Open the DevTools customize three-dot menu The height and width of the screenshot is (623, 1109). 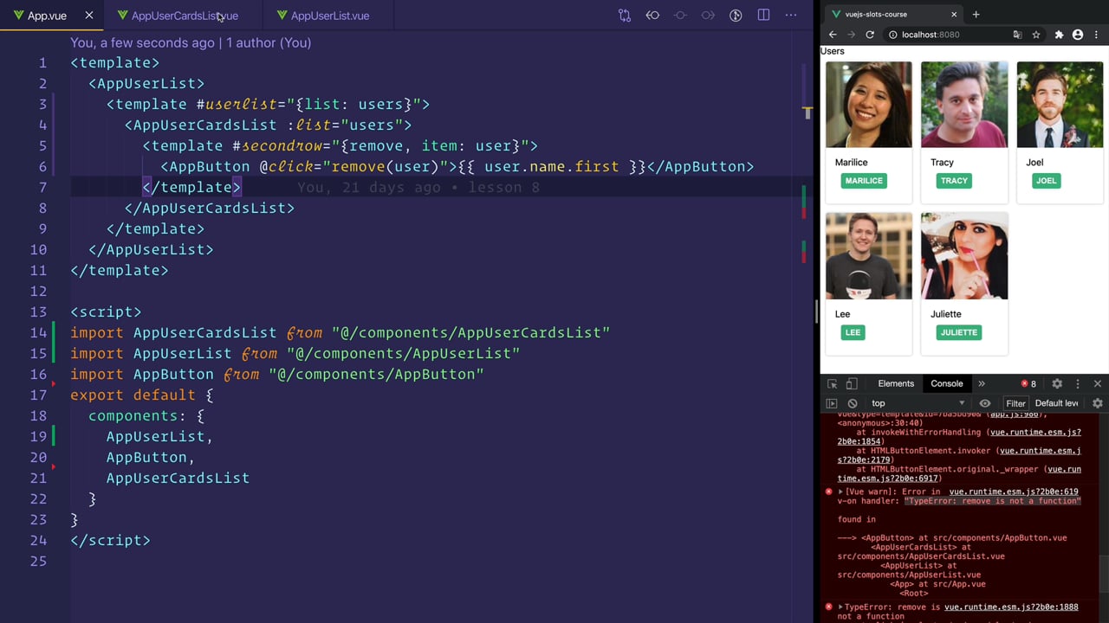(x=1078, y=383)
